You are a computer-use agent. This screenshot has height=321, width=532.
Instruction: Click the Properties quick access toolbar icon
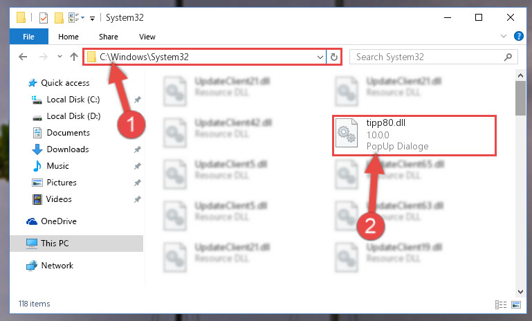coord(44,18)
